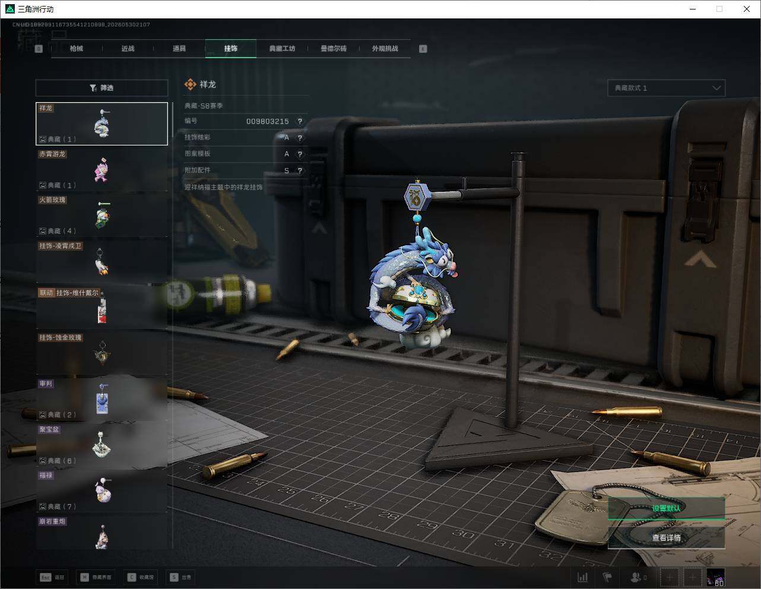
Task: Select the 祥龙 charm in the list
Action: point(102,123)
